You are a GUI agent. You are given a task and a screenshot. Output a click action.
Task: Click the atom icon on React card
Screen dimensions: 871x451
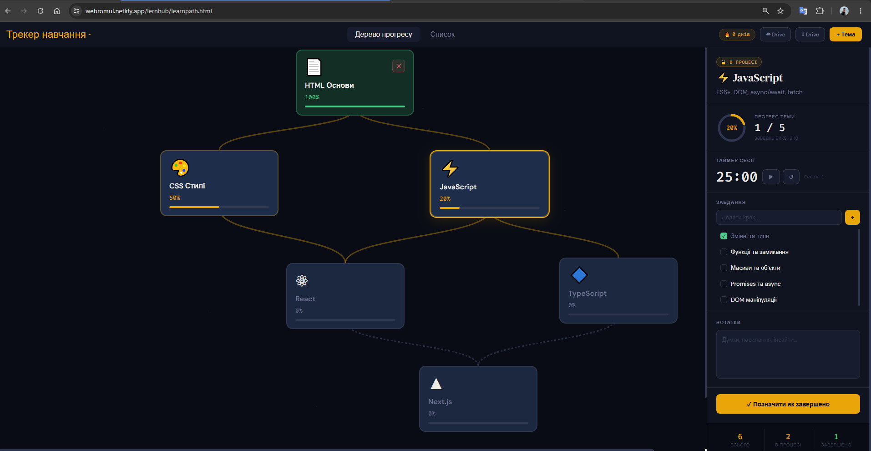tap(302, 280)
